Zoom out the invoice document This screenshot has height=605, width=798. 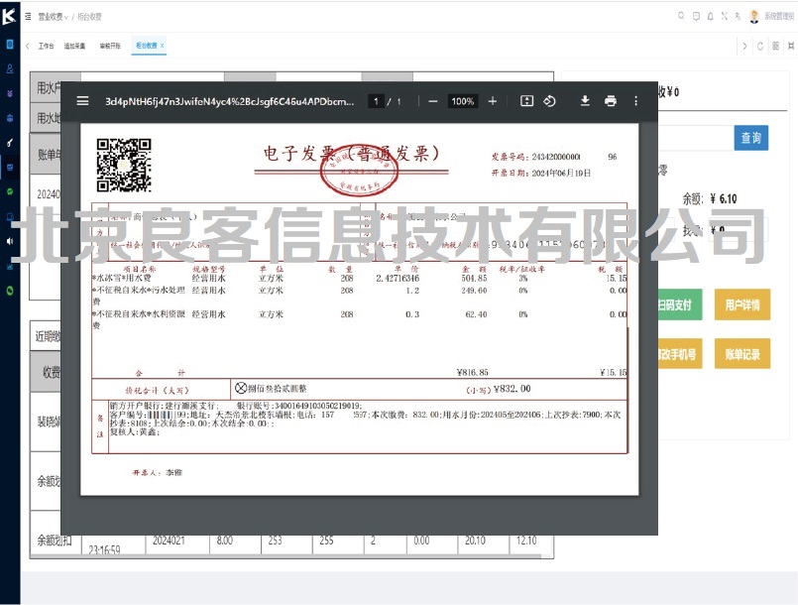pos(433,101)
